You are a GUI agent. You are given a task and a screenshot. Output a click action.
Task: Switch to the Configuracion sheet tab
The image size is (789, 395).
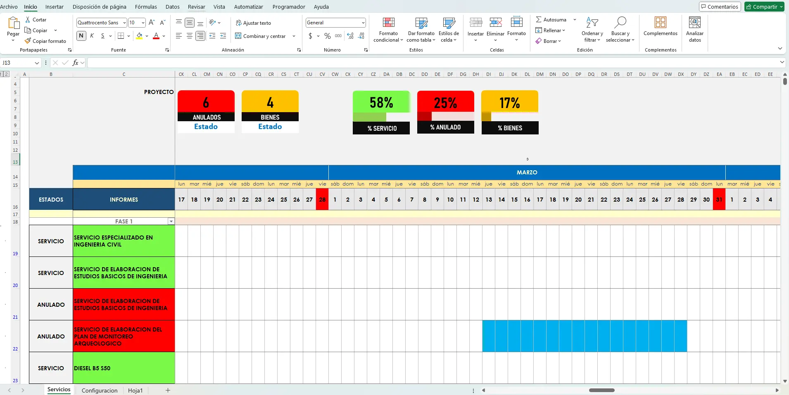100,390
